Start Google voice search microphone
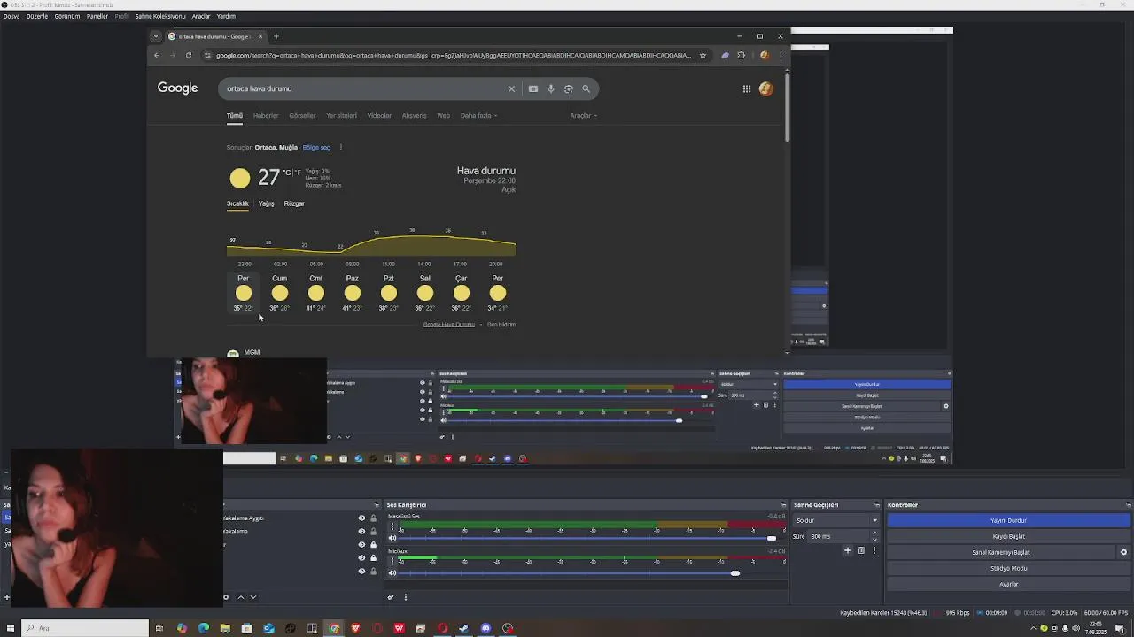Viewport: 1134px width, 637px height. tap(551, 88)
